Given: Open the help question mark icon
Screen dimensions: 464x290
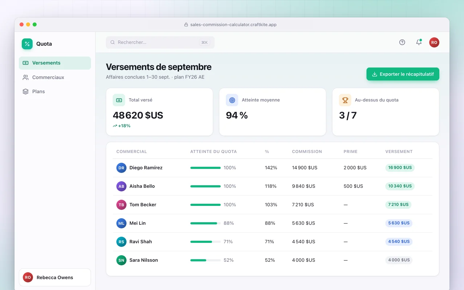Looking at the screenshot, I should click(x=402, y=42).
